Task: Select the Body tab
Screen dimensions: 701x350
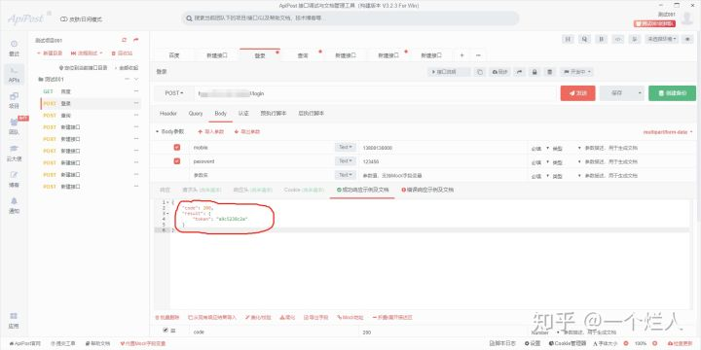Action: (x=220, y=114)
